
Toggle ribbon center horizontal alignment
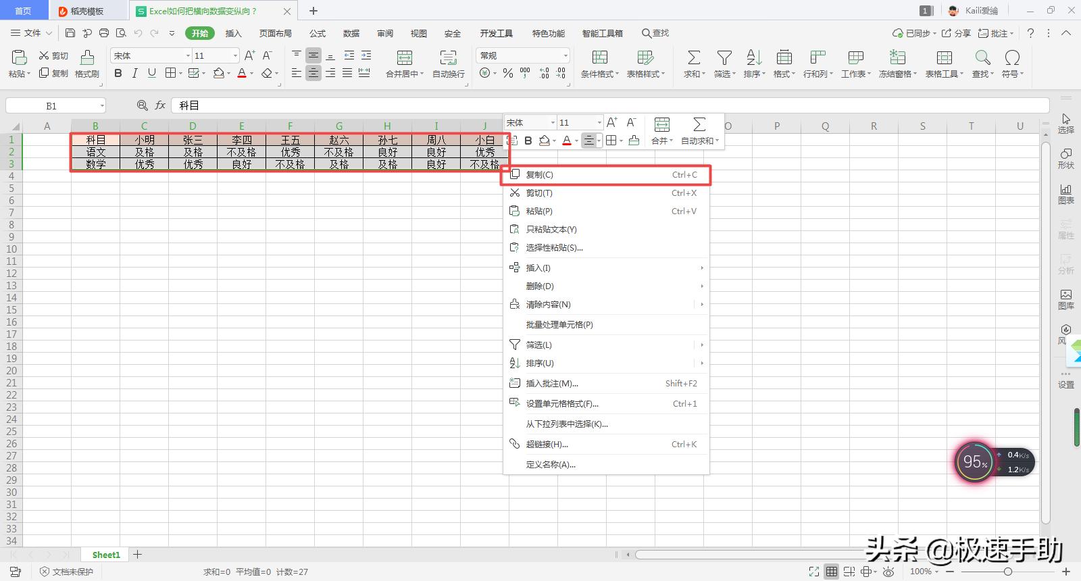pyautogui.click(x=313, y=73)
